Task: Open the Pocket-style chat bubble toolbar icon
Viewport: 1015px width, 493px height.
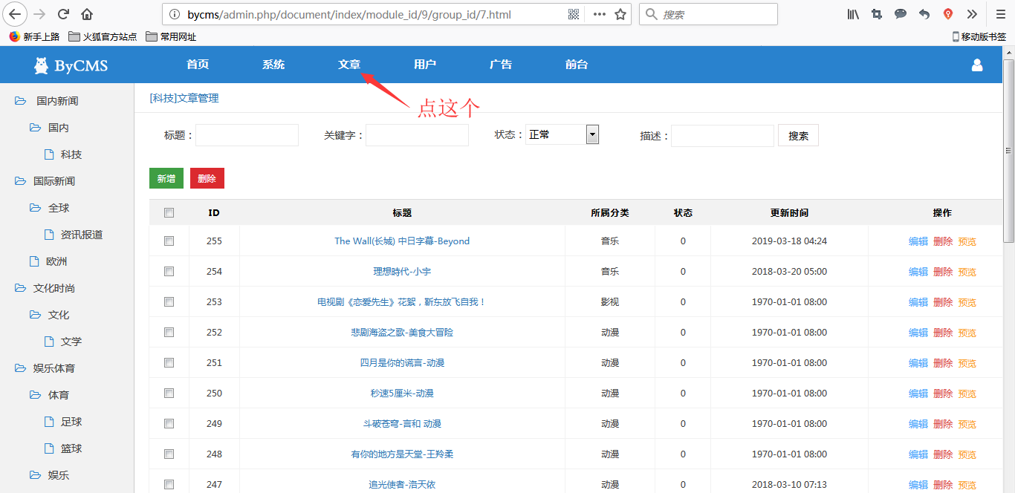Action: pyautogui.click(x=900, y=13)
